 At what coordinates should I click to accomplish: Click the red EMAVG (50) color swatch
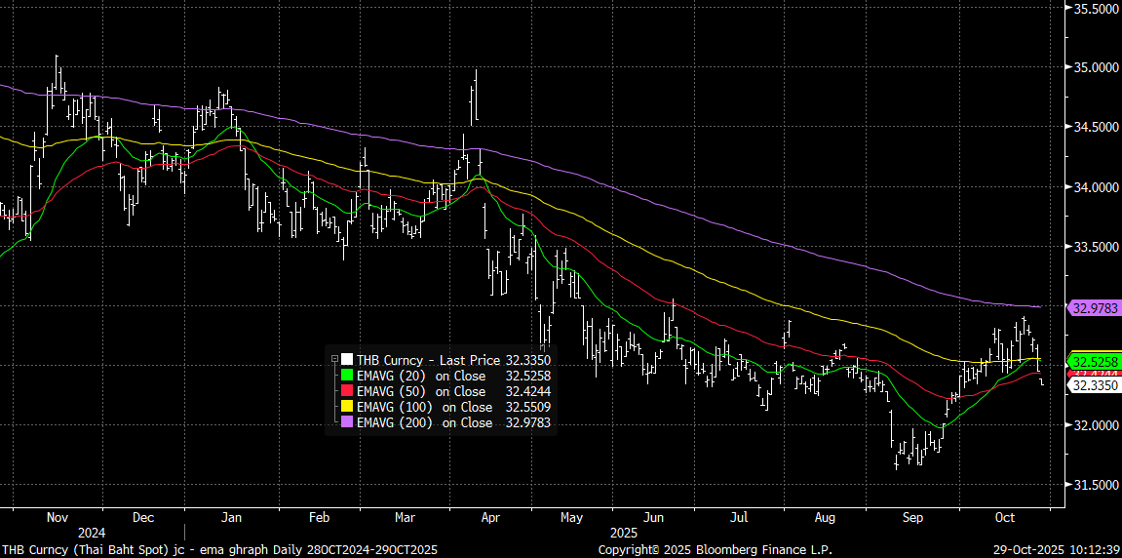(x=347, y=391)
